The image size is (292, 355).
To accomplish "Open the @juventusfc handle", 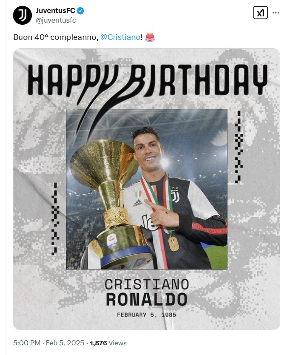I will tap(56, 21).
